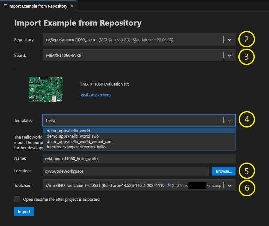
Task: Click the Import button
Action: point(24,212)
